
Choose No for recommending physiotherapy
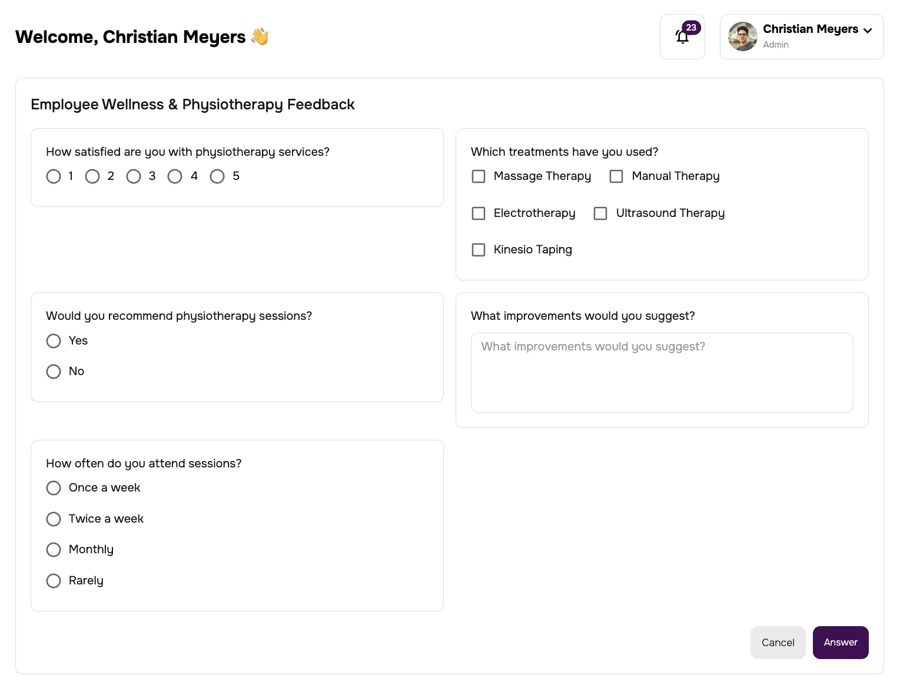click(54, 371)
